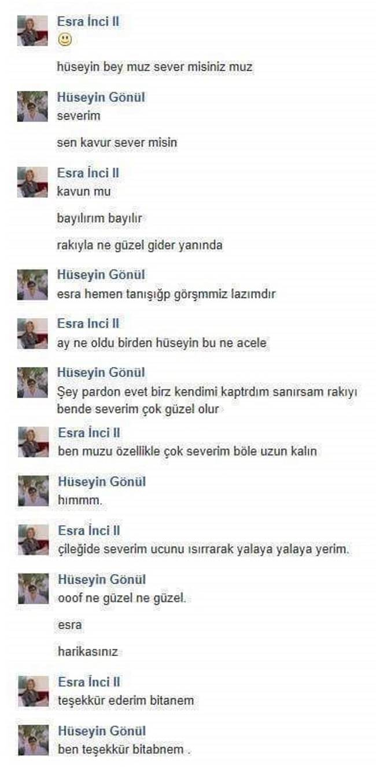
Task: Click Hüseyin Gönül avatar beside 'esra hemen' message
Action: 33,285
